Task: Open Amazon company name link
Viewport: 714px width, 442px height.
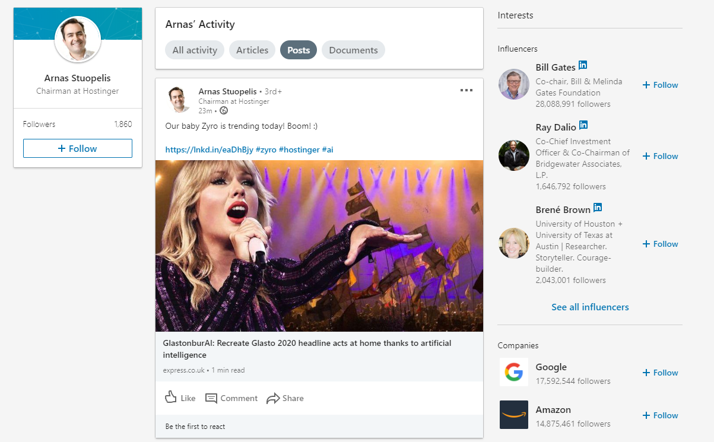Action: click(553, 409)
